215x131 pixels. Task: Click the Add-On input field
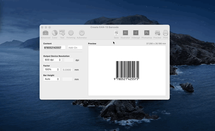(75, 48)
